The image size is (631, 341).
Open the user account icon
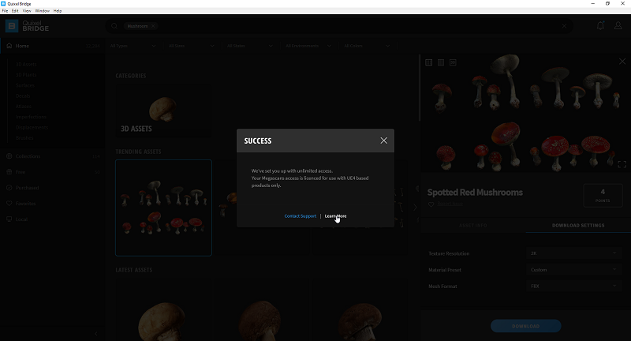click(618, 26)
